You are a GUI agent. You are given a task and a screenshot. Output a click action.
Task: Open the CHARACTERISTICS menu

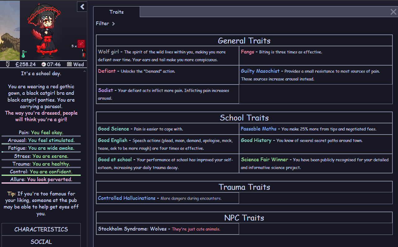click(41, 229)
